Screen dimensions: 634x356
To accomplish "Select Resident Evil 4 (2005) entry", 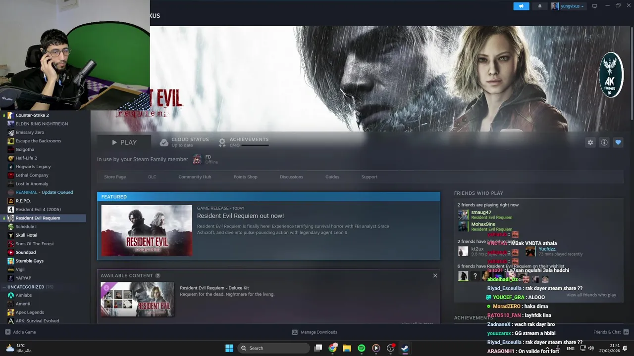I will click(x=38, y=210).
